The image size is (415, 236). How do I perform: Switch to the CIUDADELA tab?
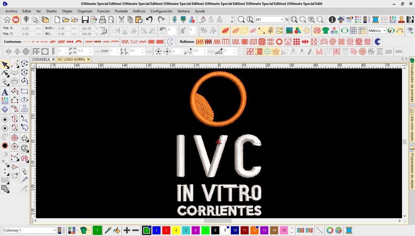(41, 60)
